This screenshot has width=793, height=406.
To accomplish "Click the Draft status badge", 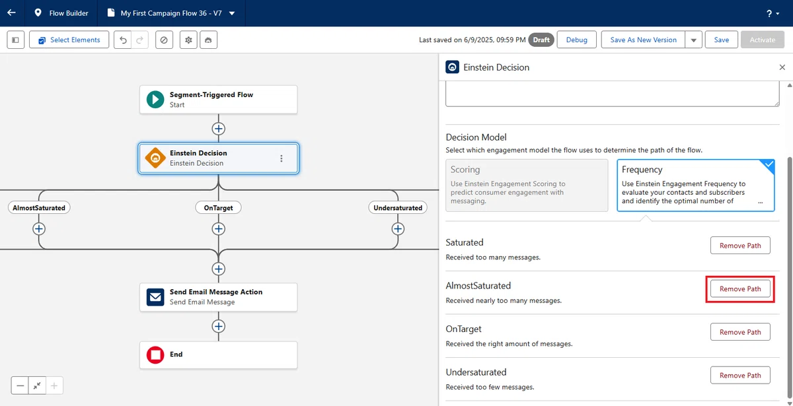I will 541,40.
